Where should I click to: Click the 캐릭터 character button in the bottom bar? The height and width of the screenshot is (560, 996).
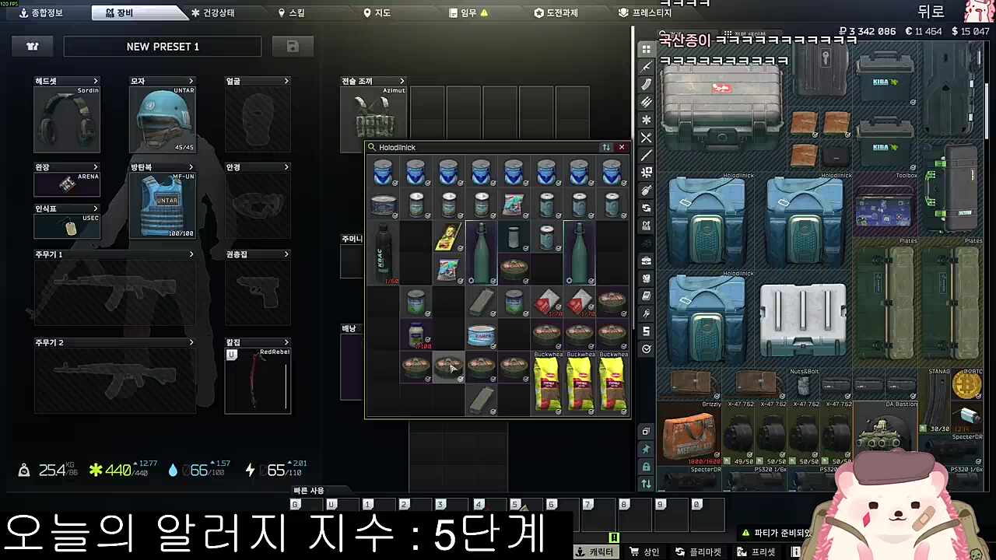(x=594, y=552)
